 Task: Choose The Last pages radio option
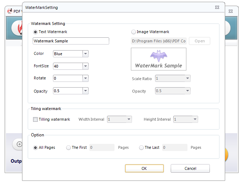pos(142,147)
